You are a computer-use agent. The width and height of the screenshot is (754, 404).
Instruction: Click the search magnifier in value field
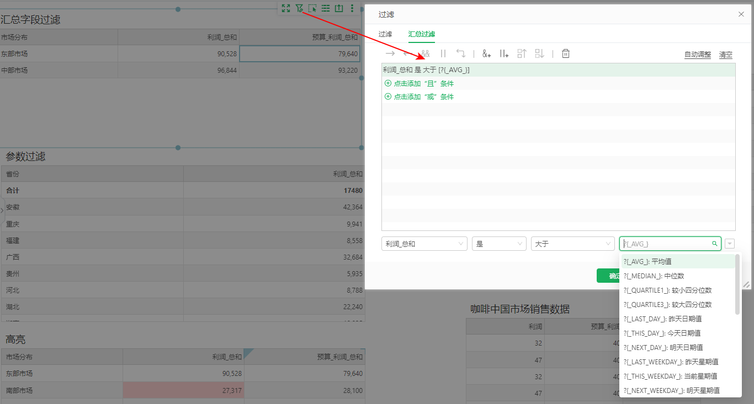pyautogui.click(x=715, y=244)
